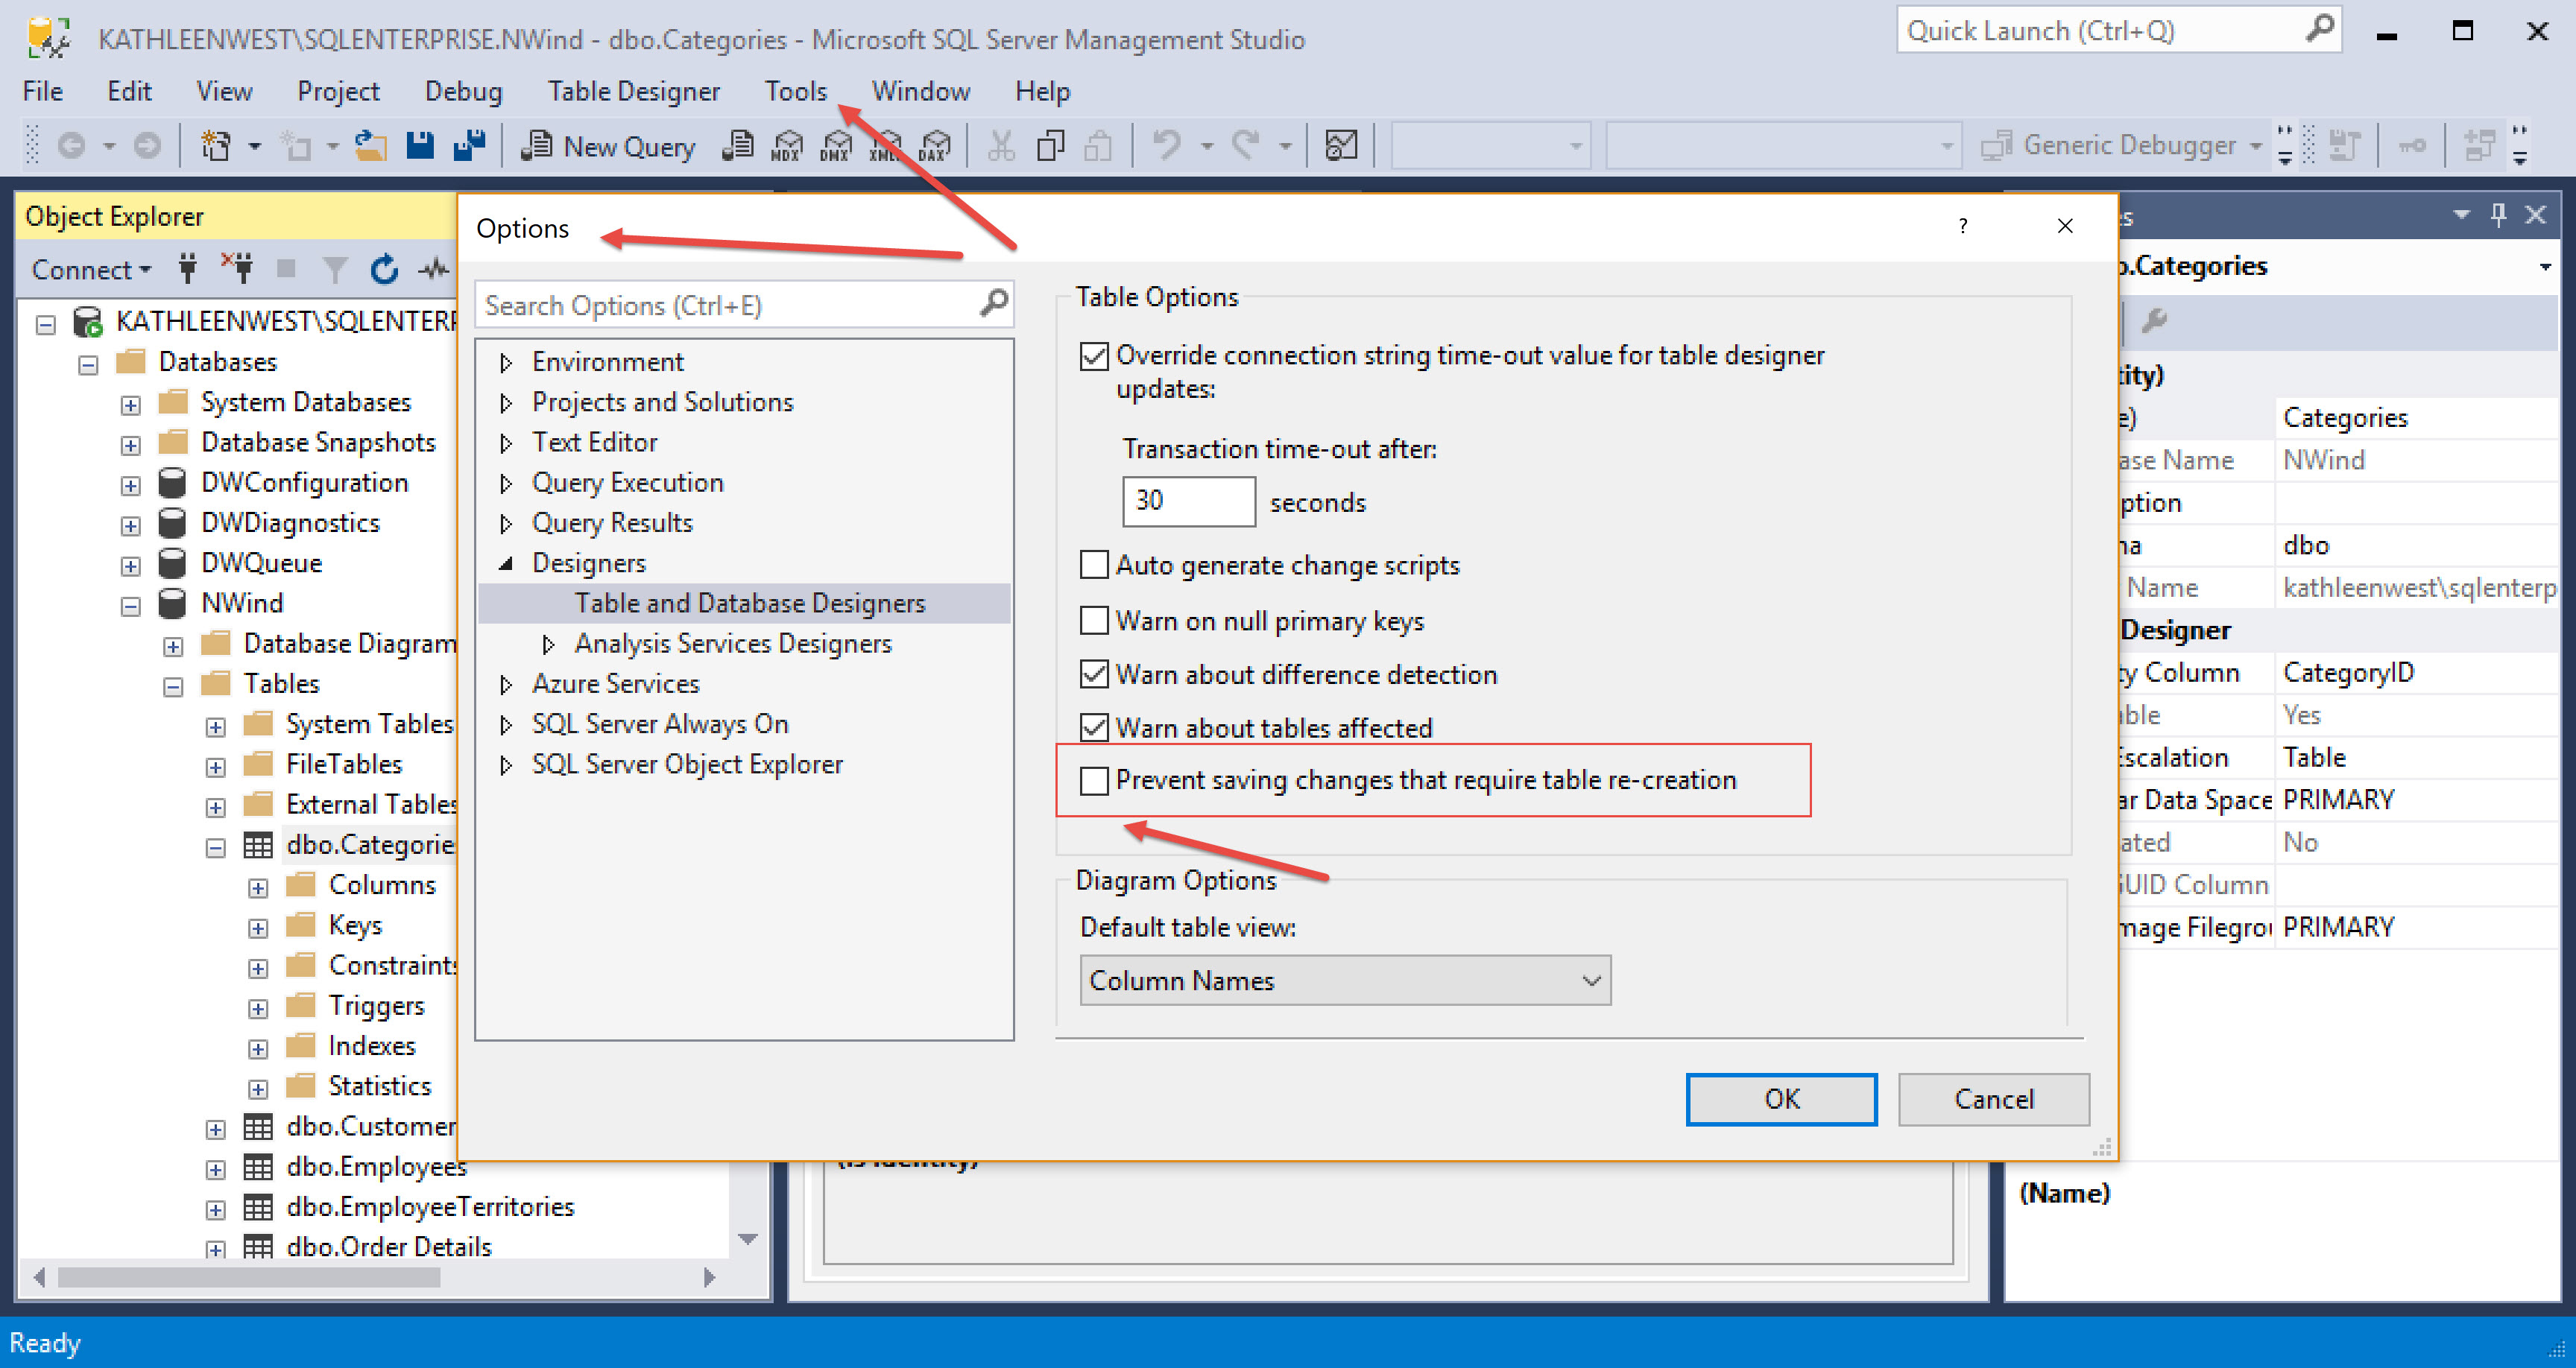Click the Cut scissors icon
The image size is (2576, 1368).
coord(1001,146)
